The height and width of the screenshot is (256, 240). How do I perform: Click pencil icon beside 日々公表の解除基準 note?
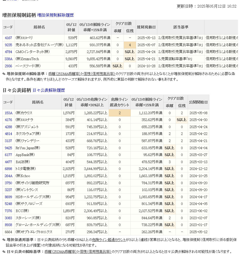[x=4, y=252]
